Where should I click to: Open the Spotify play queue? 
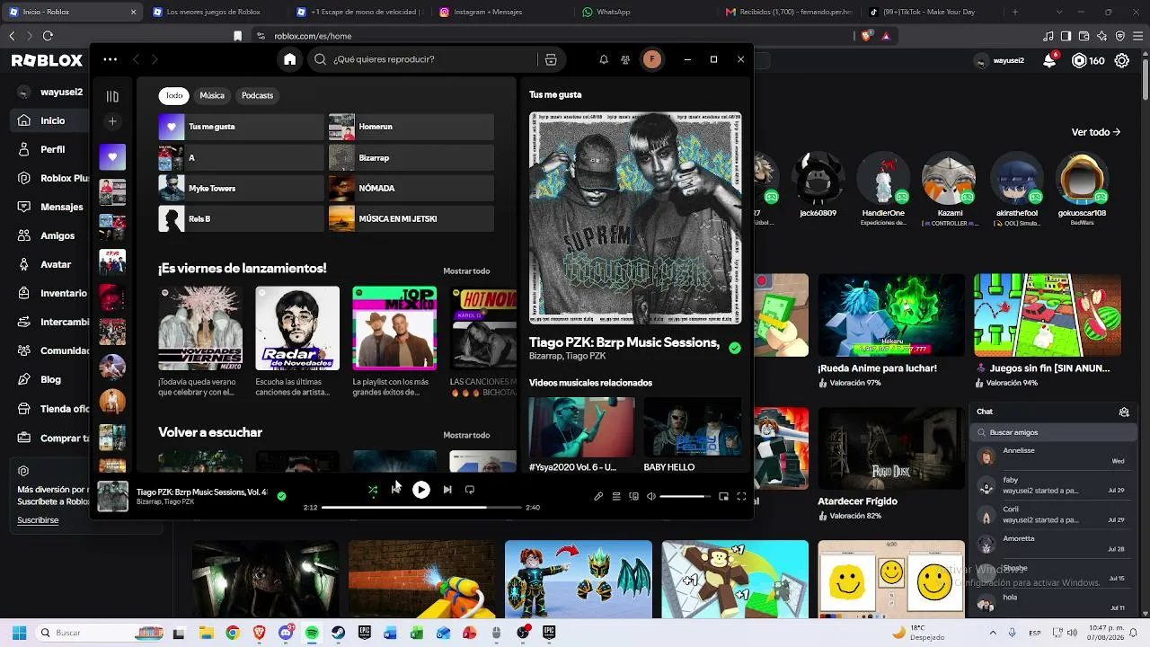[x=616, y=496]
